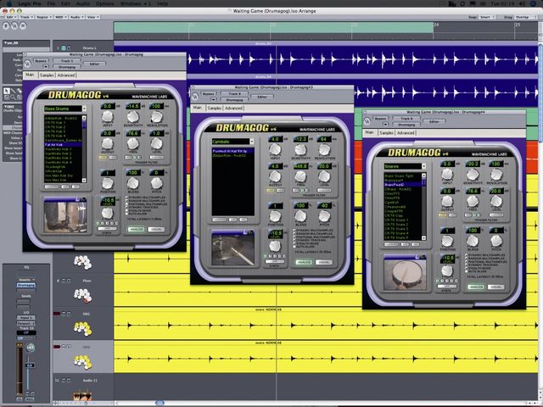This screenshot has height=407, width=543.
Task: Turn the Sensitivity knob in the Cymbals Drumagog
Action: pyautogui.click(x=300, y=150)
